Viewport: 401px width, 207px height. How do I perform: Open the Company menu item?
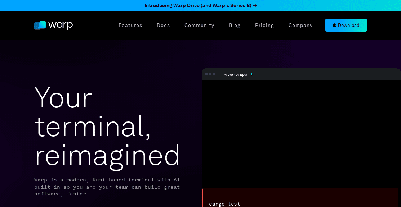300,25
